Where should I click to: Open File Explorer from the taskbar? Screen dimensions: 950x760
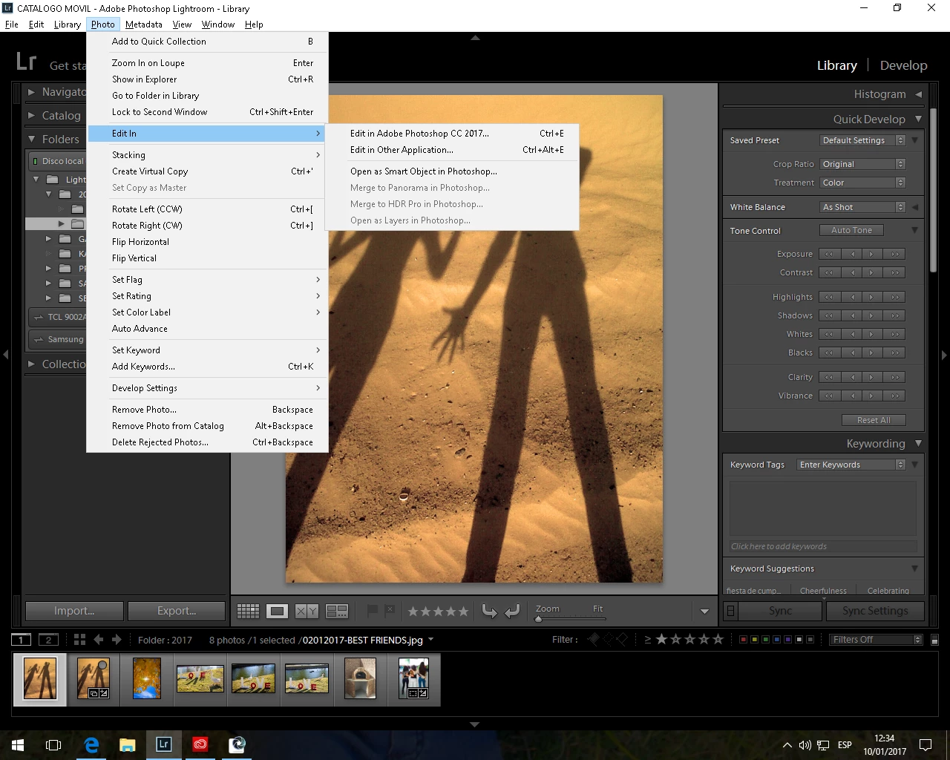pyautogui.click(x=128, y=744)
